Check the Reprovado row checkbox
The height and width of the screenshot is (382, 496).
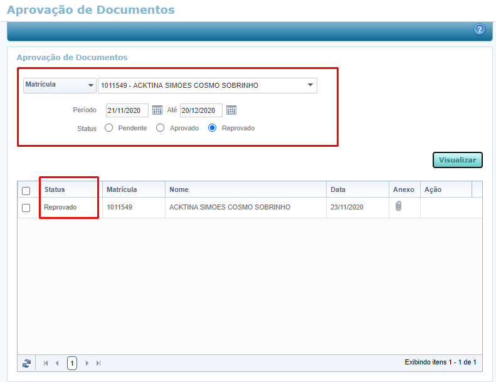[x=26, y=208]
